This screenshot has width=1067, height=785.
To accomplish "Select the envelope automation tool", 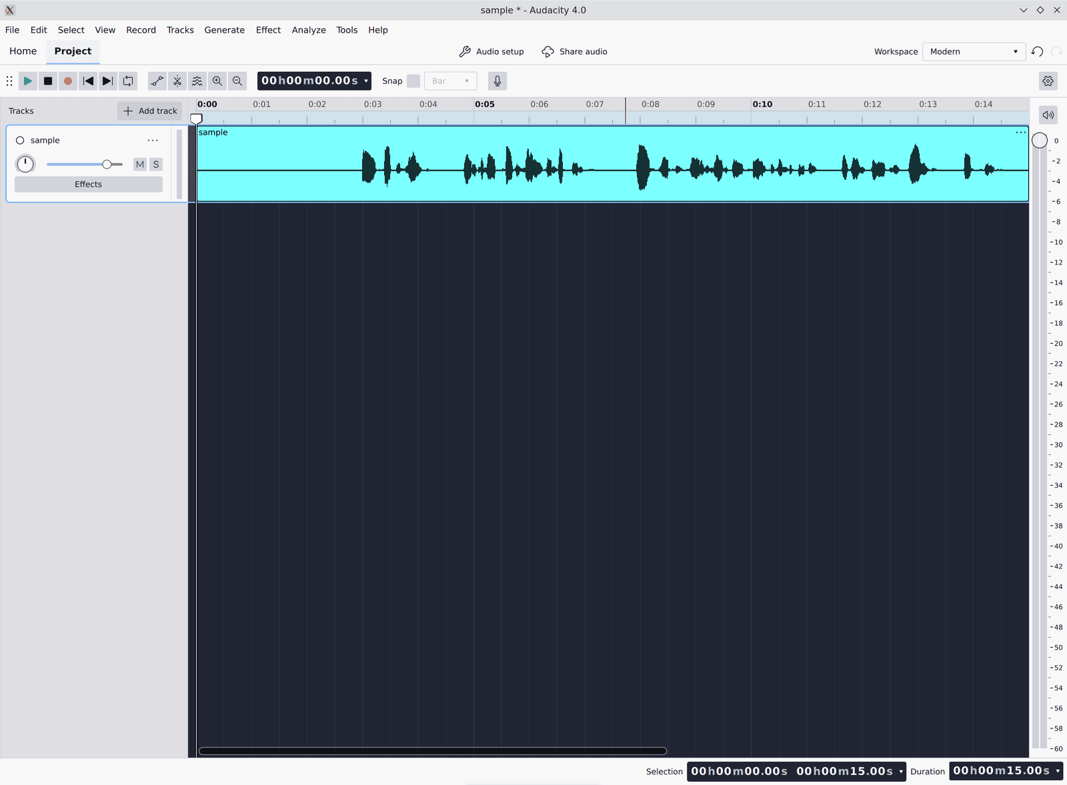I will coord(157,81).
